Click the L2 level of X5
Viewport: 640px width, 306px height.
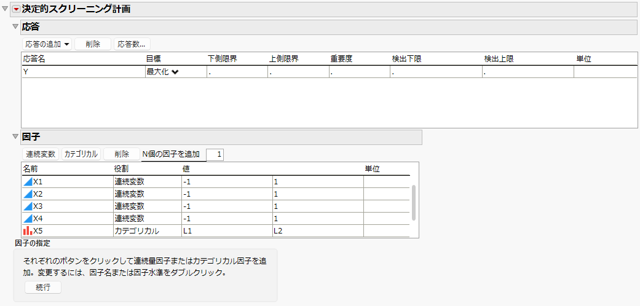318,231
